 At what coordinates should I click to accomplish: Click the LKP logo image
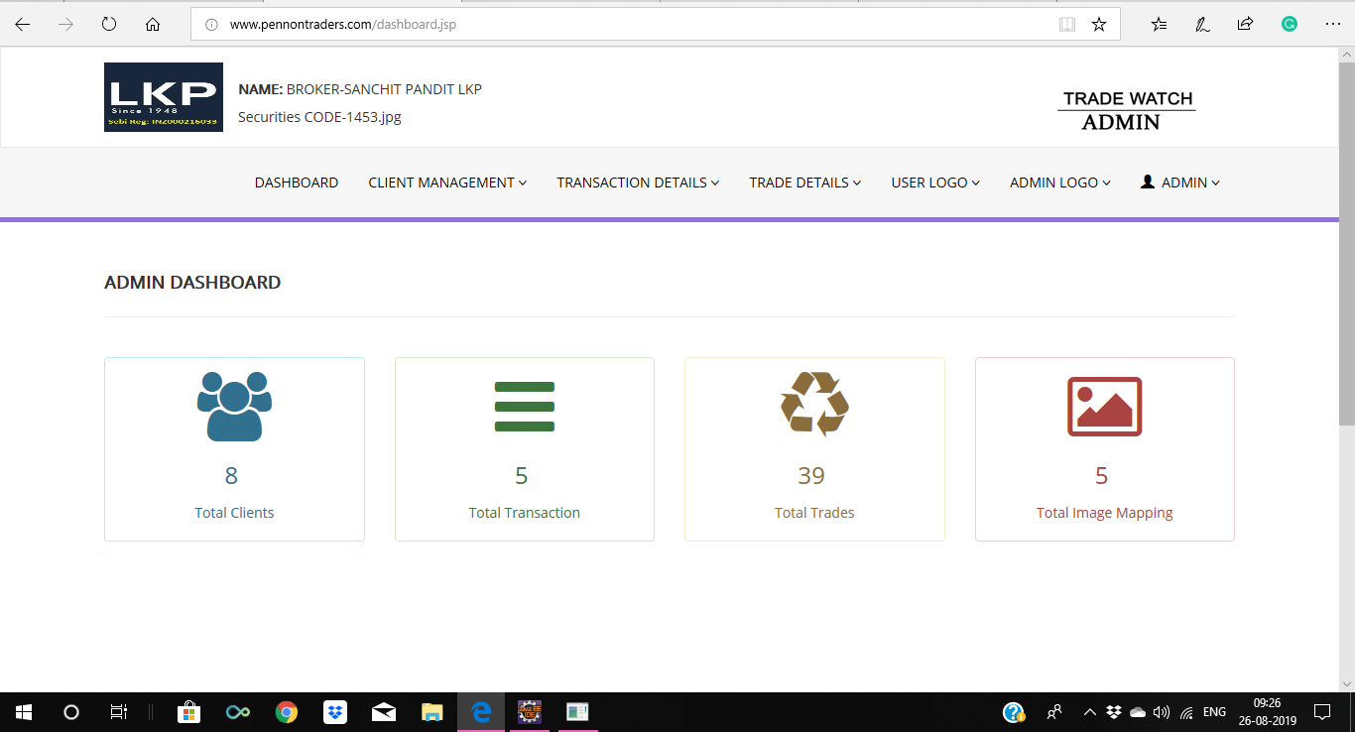coord(163,97)
